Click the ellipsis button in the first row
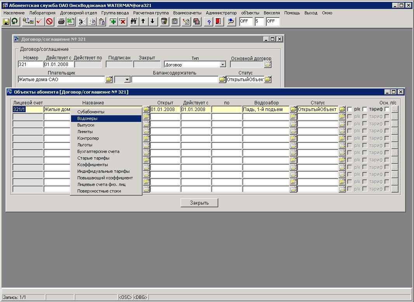The height and width of the screenshot is (302, 414). point(395,109)
